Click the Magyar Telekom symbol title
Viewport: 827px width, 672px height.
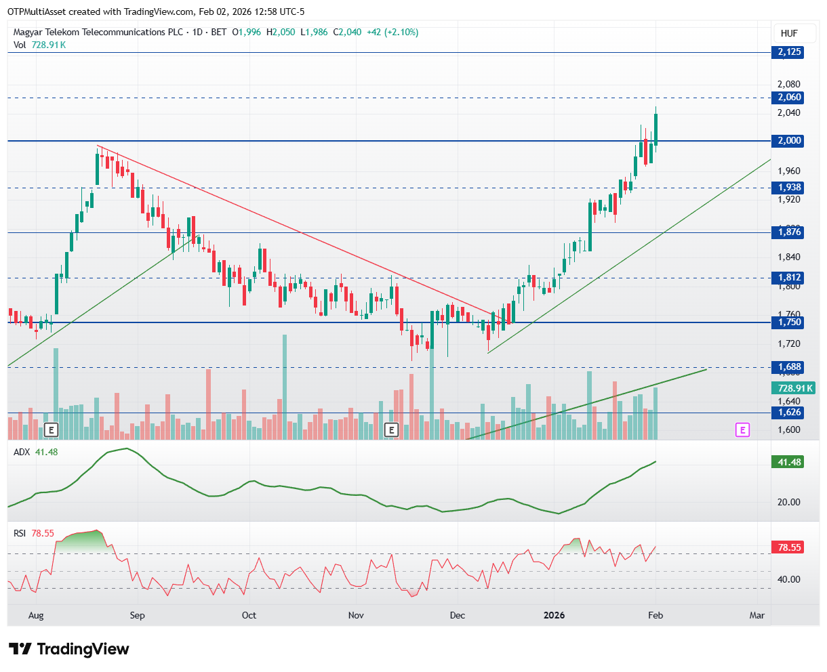click(x=98, y=32)
